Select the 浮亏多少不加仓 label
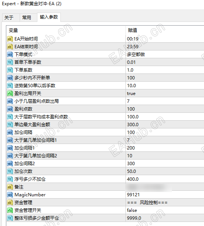Image resolution: width=204 pixels, height=226 pixels. 30,179
